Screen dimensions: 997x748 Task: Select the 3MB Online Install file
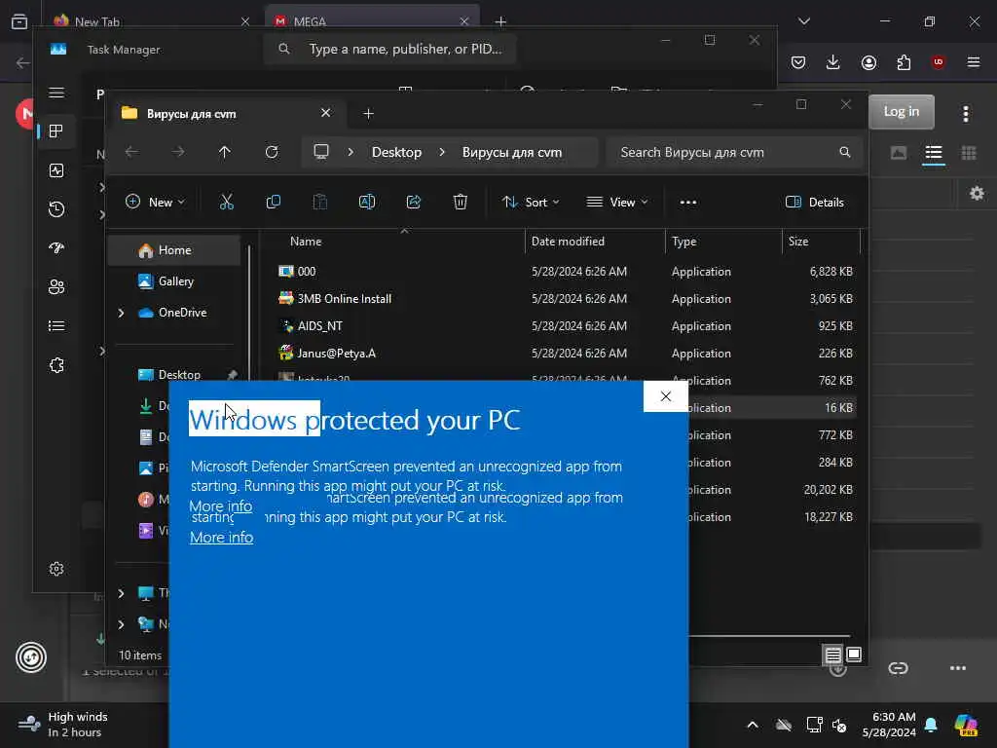pos(344,299)
